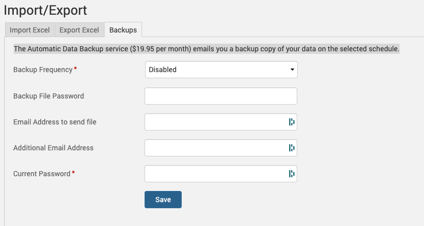Click password manager icon in Email Address field

click(x=291, y=122)
